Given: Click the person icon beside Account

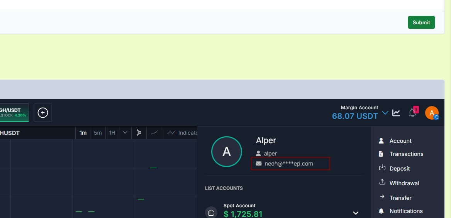Looking at the screenshot, I should pos(381,140).
